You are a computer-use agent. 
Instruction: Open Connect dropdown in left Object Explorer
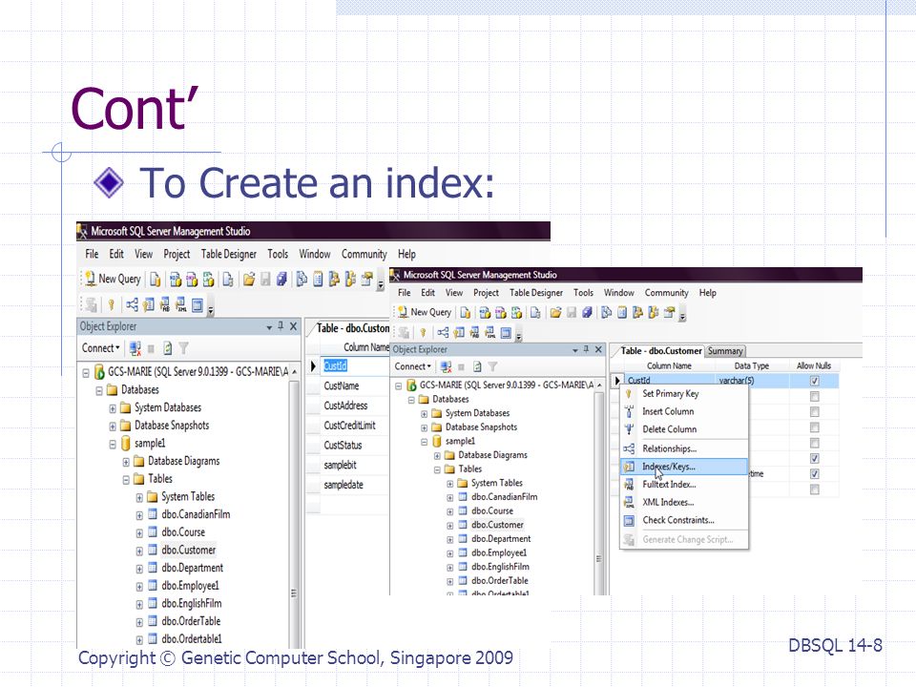click(100, 348)
